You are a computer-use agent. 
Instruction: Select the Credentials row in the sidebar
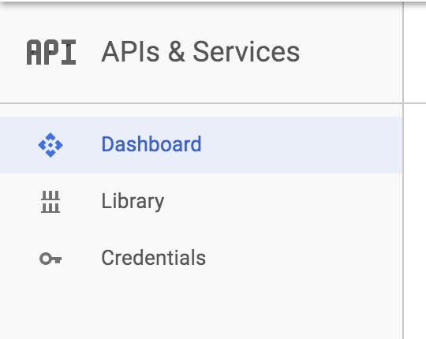[x=201, y=258]
